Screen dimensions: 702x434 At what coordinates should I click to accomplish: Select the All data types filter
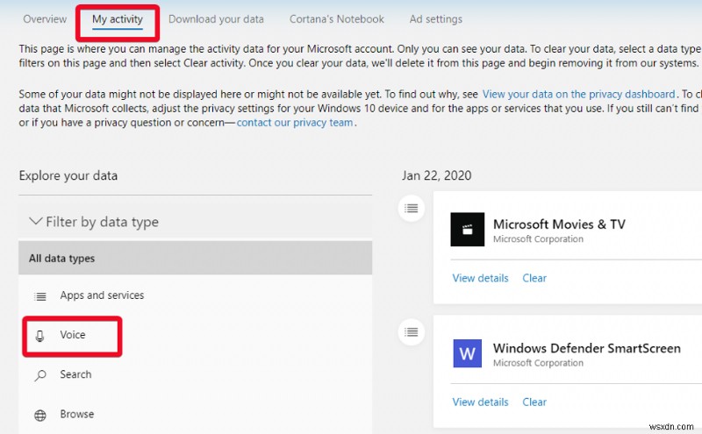[x=61, y=259]
